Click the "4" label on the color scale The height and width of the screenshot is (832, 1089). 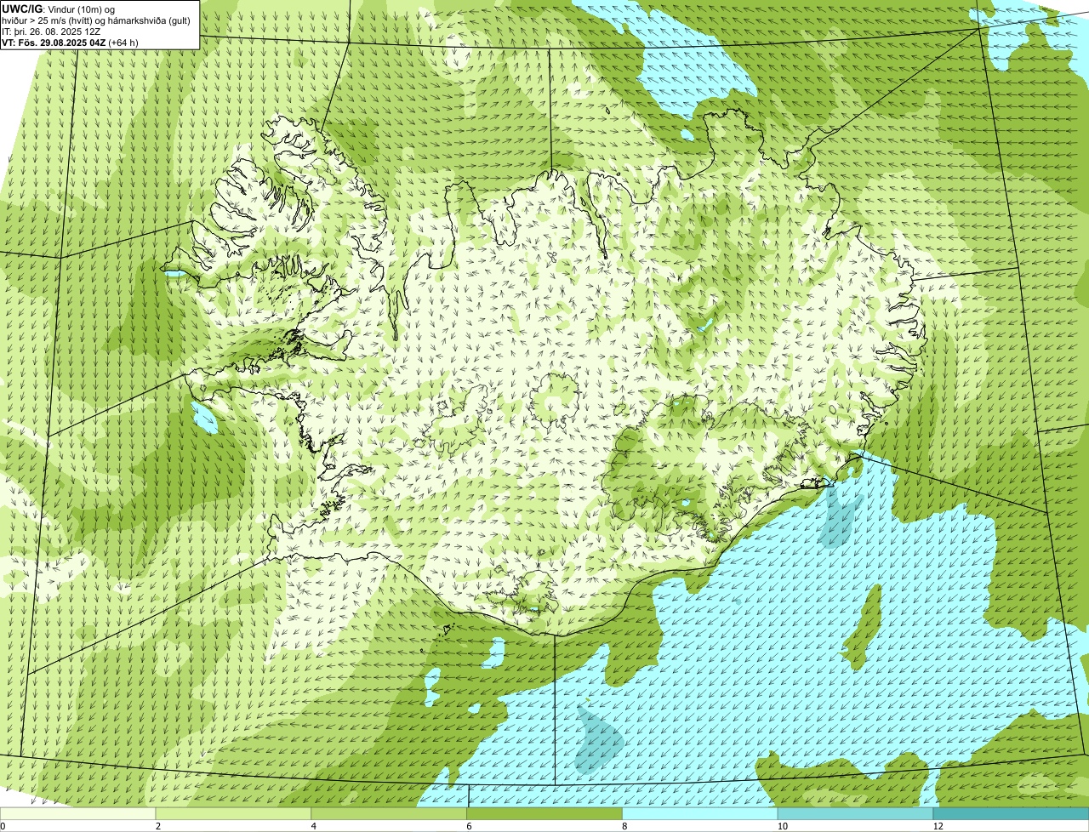314,826
